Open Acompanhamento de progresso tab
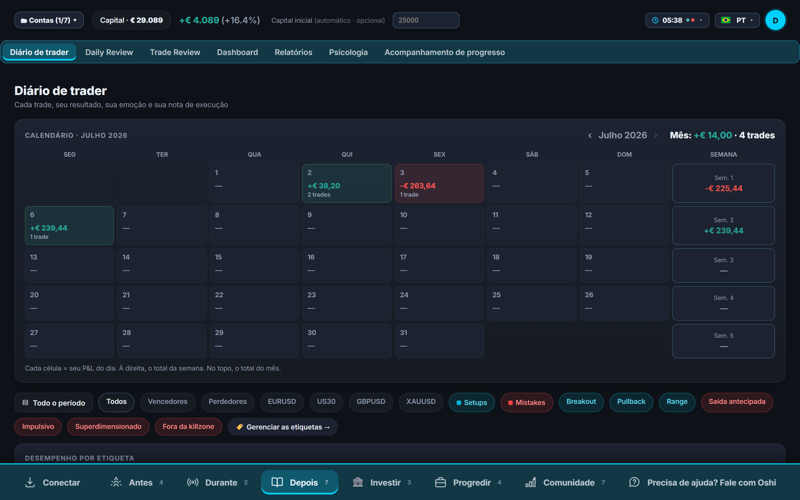Image resolution: width=800 pixels, height=500 pixels. coord(444,52)
